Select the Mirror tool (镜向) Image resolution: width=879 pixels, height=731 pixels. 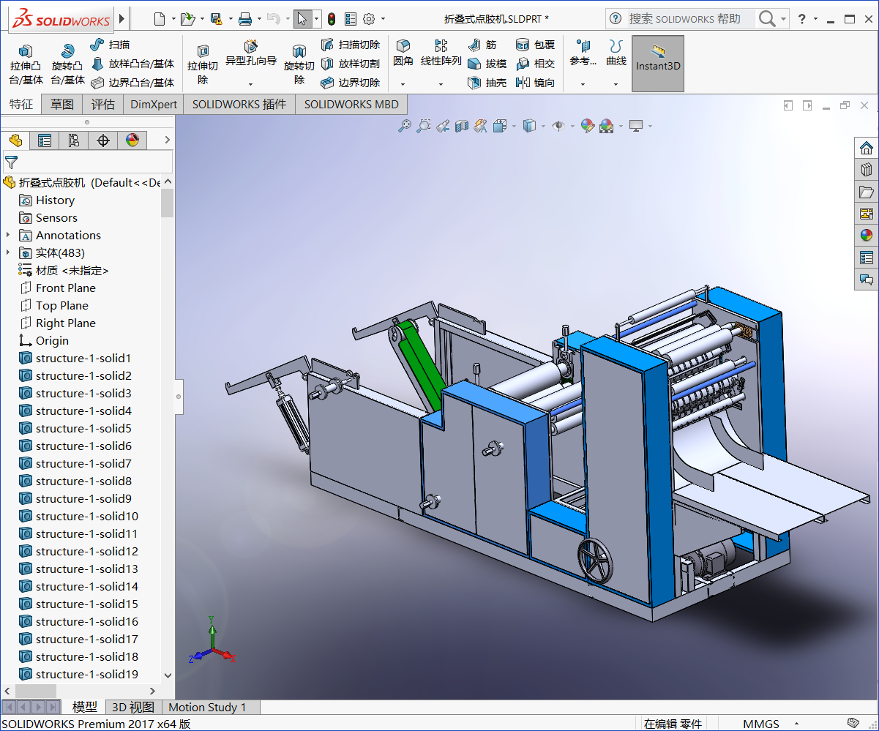click(536, 83)
